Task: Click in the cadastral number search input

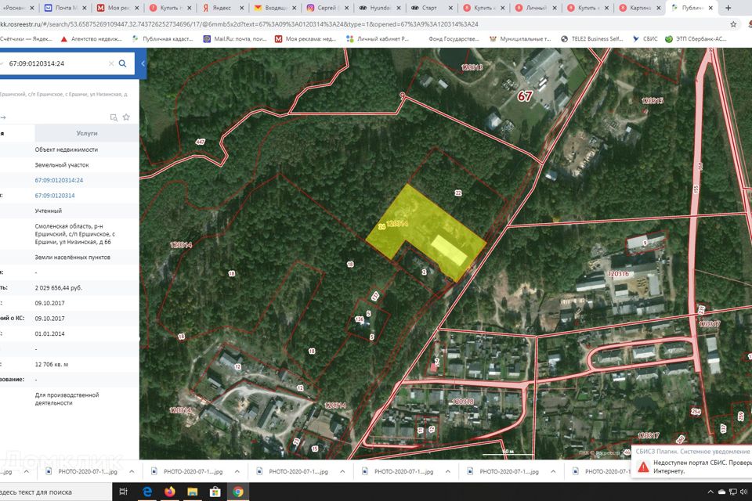Action: pyautogui.click(x=55, y=63)
